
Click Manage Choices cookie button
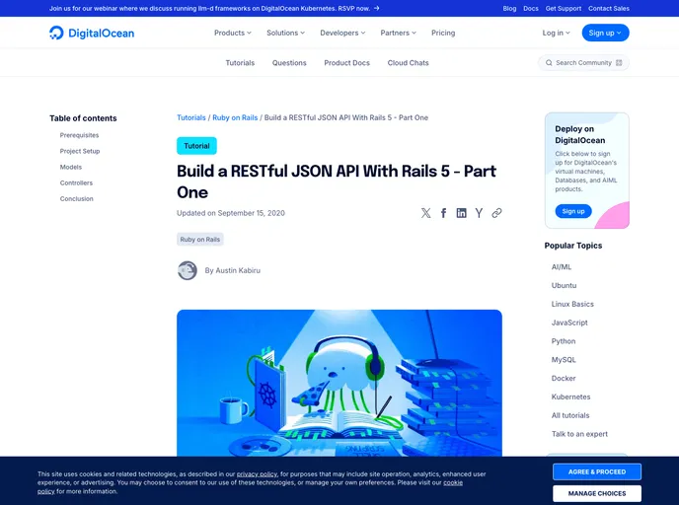click(597, 493)
